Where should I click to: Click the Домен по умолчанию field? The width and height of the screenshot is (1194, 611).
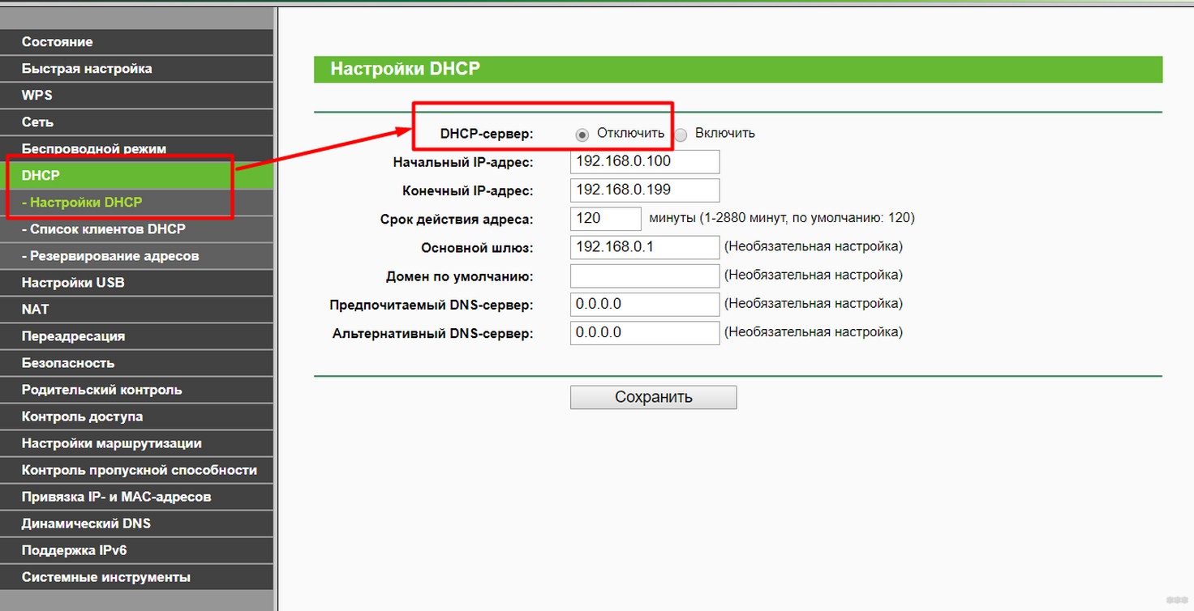click(x=645, y=276)
